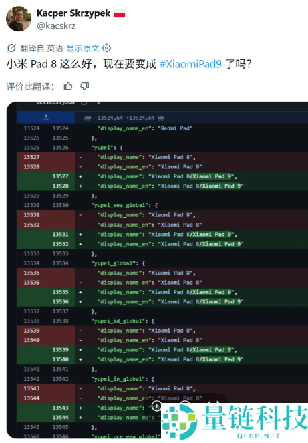Viewport: 308px width, 443px height.
Task: Rate translation with thumbs up
Action: click(x=68, y=86)
